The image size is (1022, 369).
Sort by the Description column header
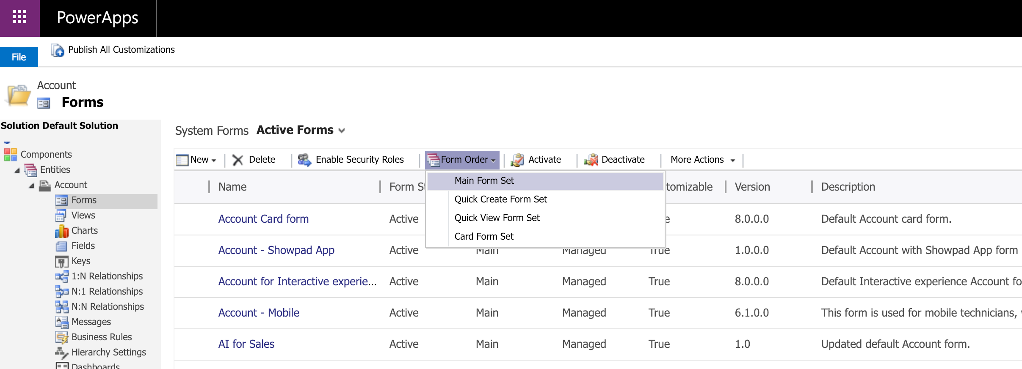click(848, 187)
